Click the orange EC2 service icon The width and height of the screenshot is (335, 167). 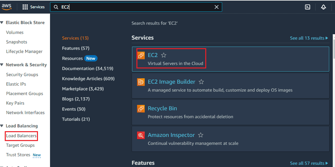pyautogui.click(x=141, y=55)
